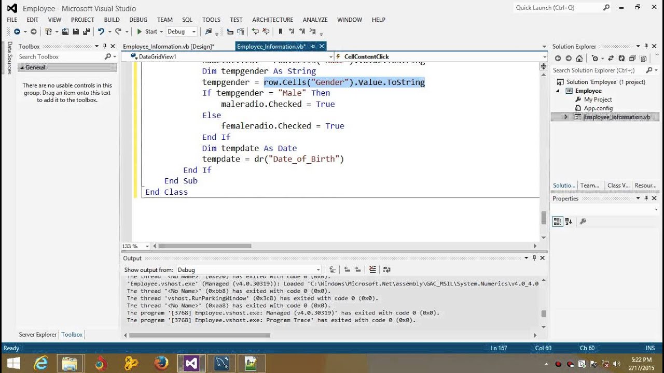Open the Toolbox window options arrow
Viewport: 664px width, 373px height.
click(x=96, y=46)
